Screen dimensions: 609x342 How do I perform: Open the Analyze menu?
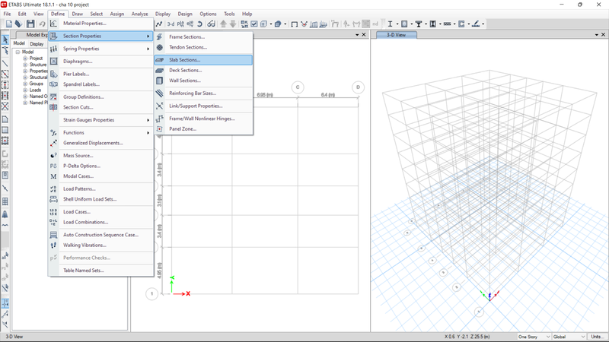pos(139,14)
